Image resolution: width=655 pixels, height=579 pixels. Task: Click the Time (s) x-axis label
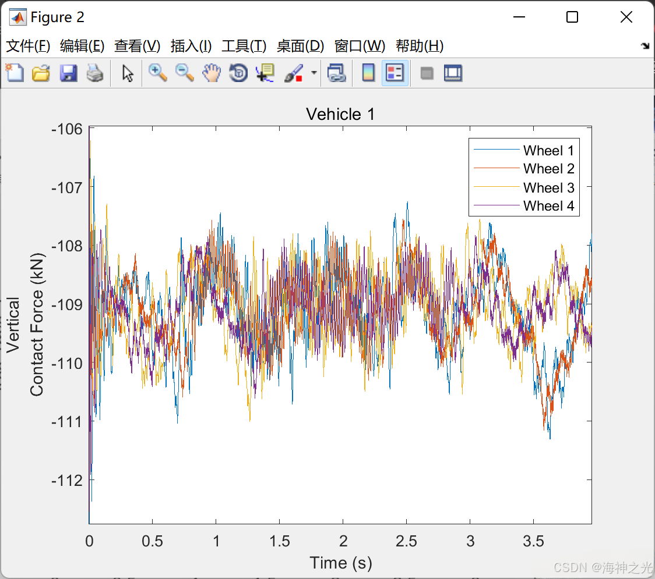point(340,563)
